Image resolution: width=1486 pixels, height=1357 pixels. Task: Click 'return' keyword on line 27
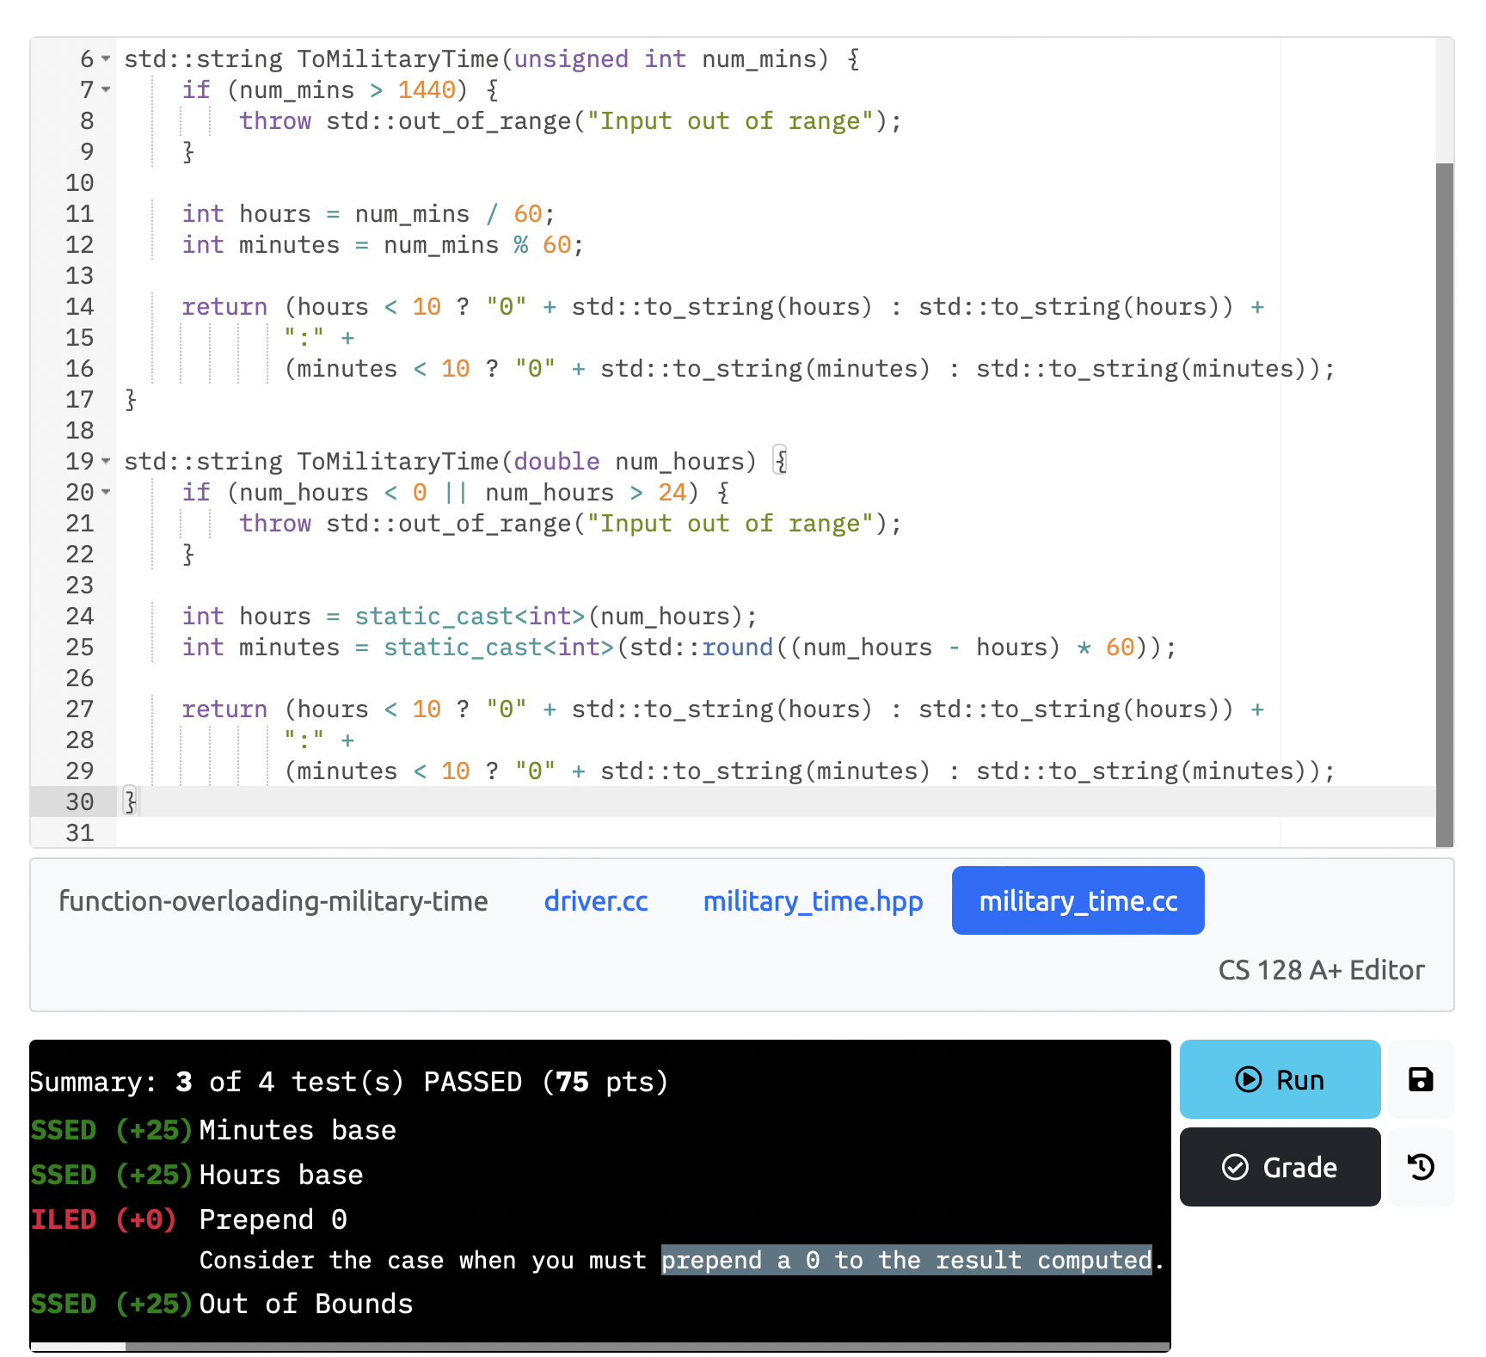(224, 709)
